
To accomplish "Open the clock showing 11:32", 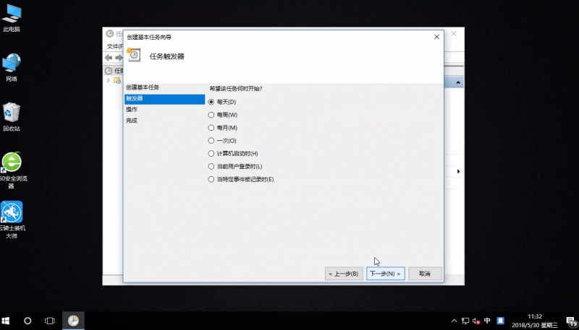I will [535, 321].
